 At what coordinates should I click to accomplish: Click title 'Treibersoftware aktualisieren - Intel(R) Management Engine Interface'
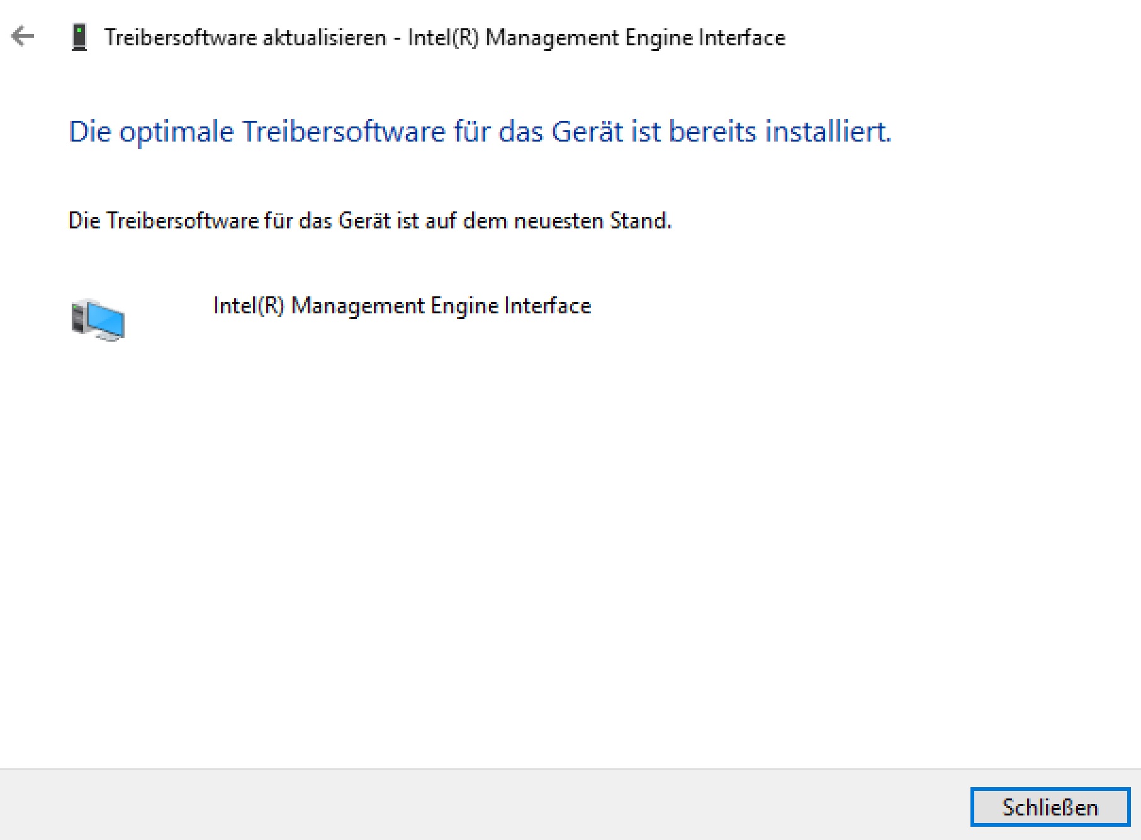coord(445,38)
